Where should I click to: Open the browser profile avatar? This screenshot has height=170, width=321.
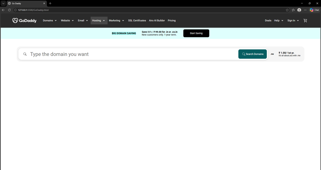[299, 10]
